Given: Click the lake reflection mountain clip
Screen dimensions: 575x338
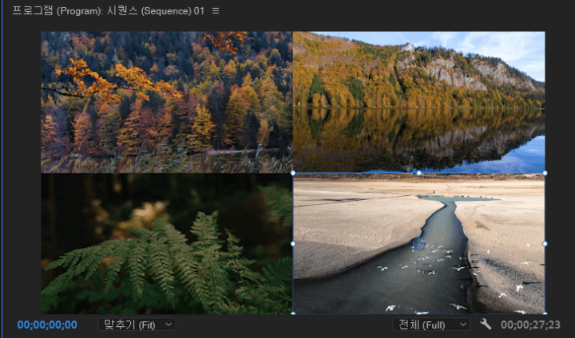Looking at the screenshot, I should pos(418,102).
